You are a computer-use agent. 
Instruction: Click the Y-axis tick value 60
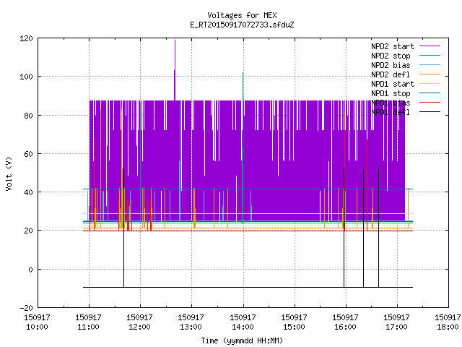pos(29,154)
